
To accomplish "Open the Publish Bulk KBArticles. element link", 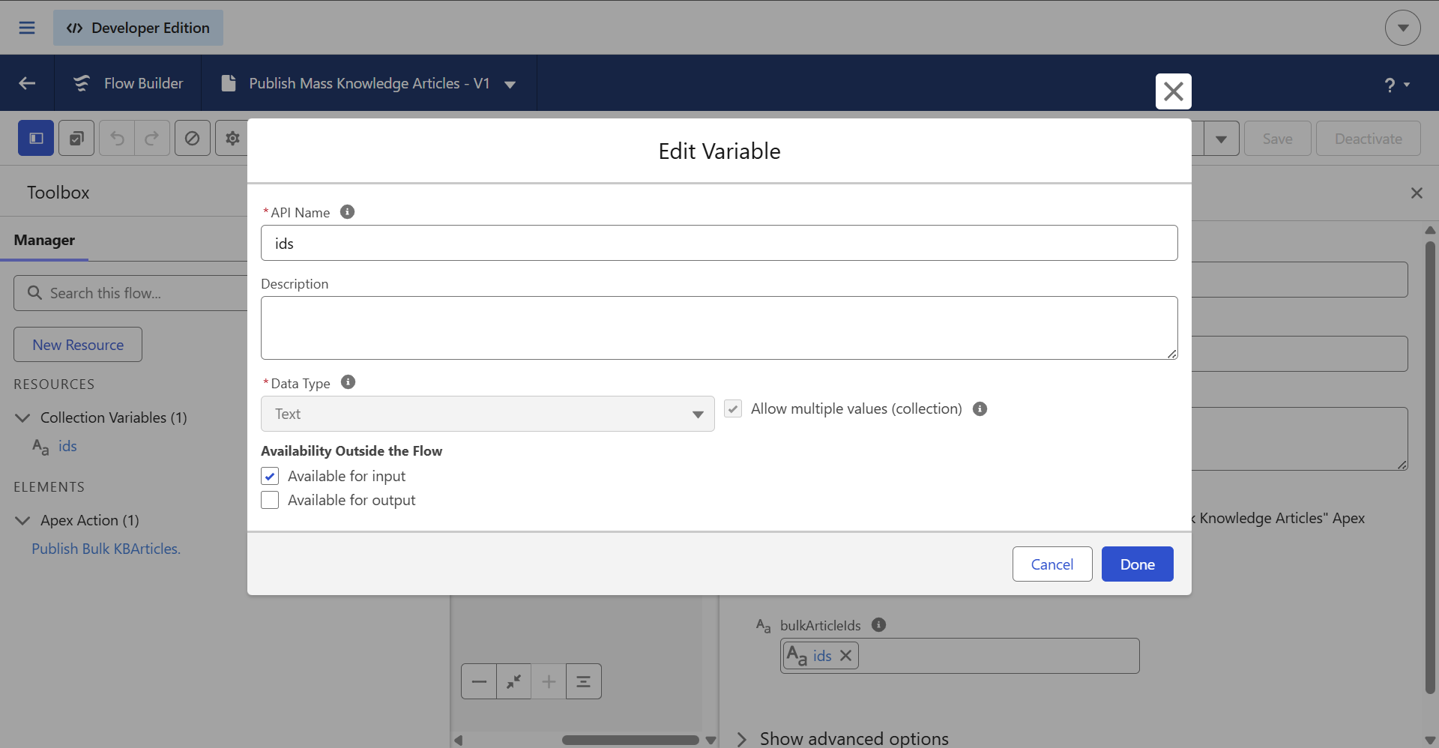I will pyautogui.click(x=106, y=549).
